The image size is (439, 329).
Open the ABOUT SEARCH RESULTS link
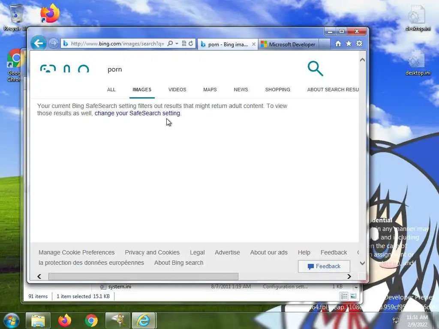point(333,90)
